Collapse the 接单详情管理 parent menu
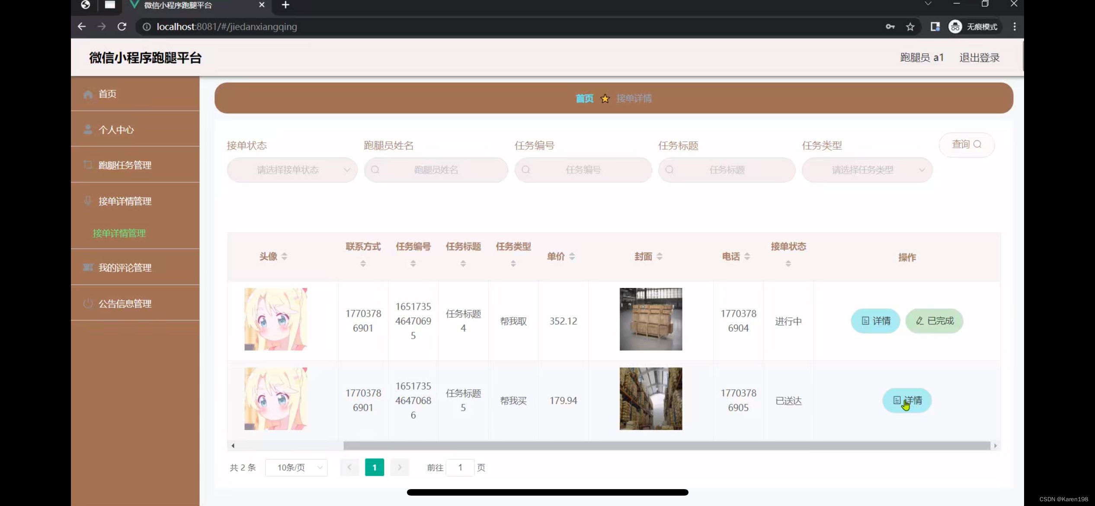Viewport: 1095px width, 506px height. coord(135,201)
